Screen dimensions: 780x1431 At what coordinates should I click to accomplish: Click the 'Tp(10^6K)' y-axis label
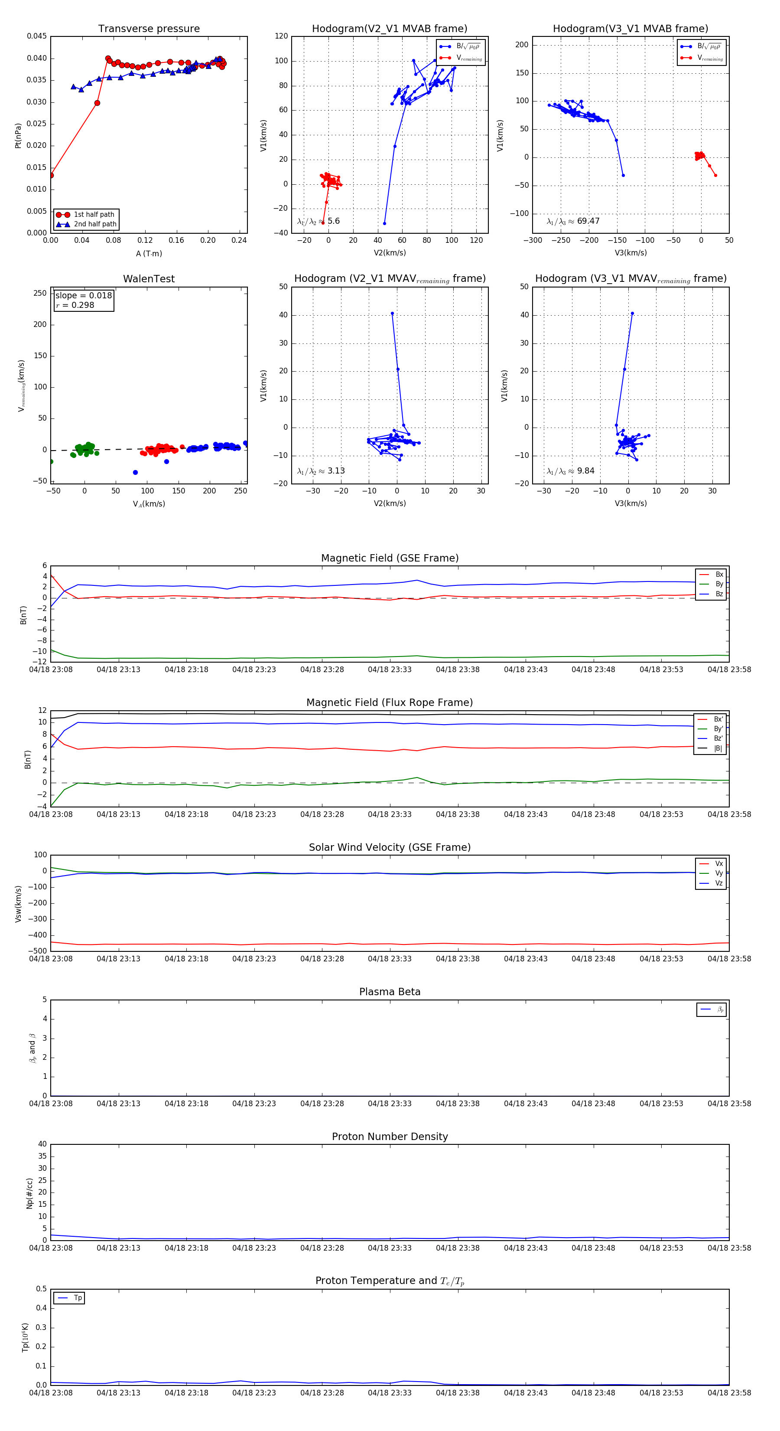click(x=26, y=1338)
